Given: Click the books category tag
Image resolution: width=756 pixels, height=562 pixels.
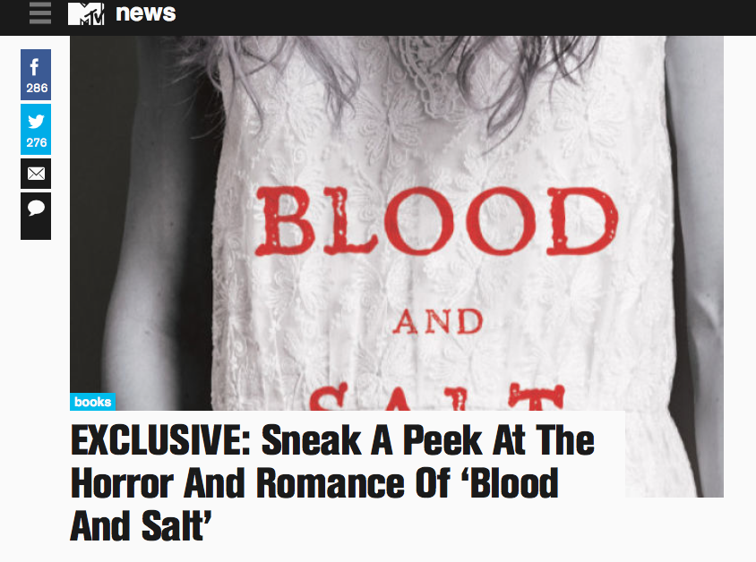Looking at the screenshot, I should [x=92, y=402].
